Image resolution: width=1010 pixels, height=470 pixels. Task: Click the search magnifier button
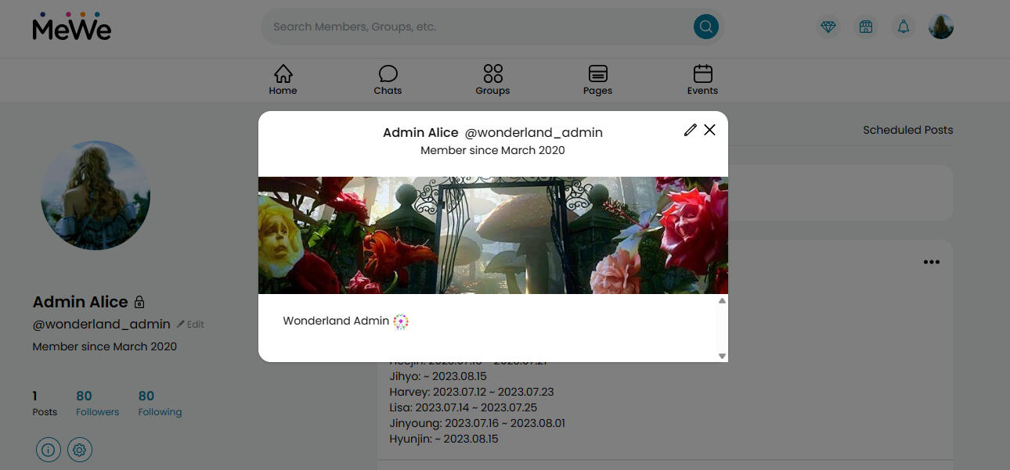pyautogui.click(x=705, y=27)
